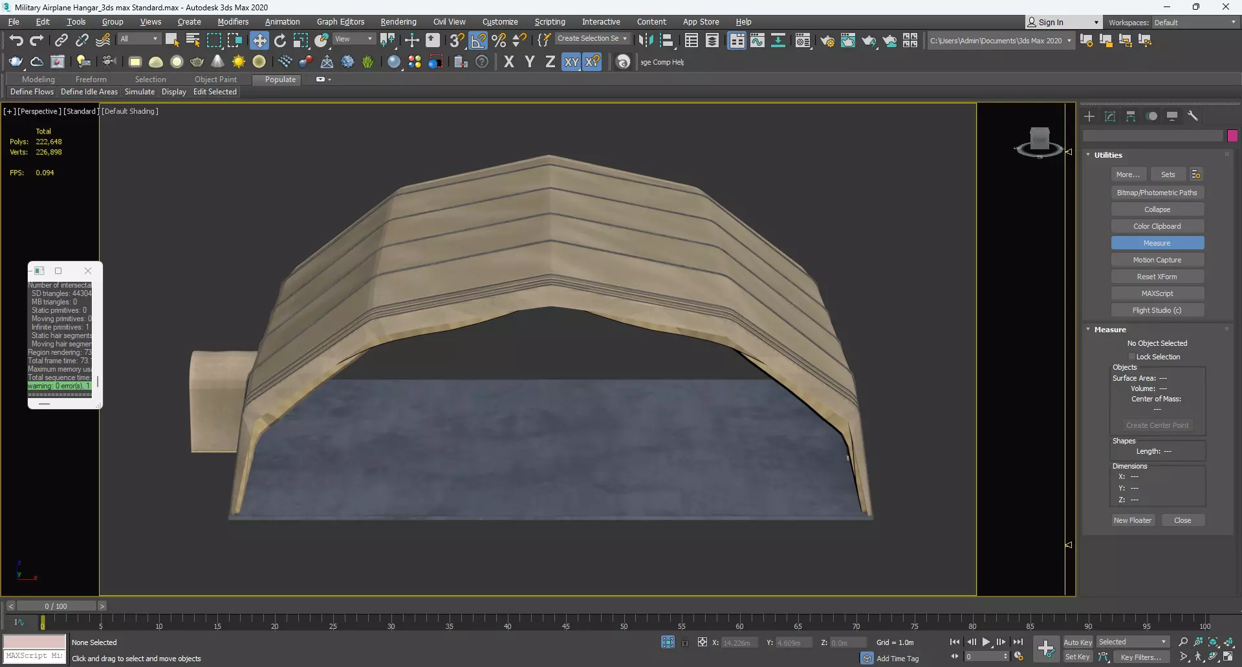Open the selection filter All dropdown
Screen dimensions: 1242x667
point(139,39)
